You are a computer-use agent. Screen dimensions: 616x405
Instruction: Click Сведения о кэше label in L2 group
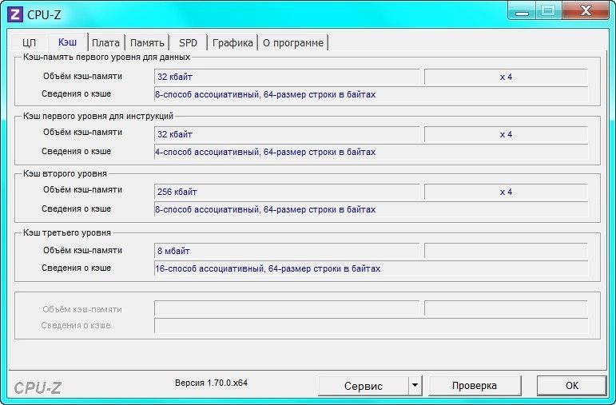76,208
